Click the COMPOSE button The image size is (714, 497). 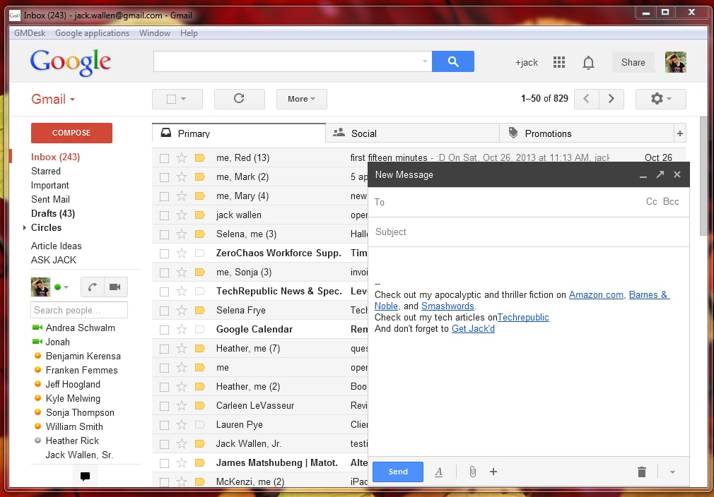[71, 133]
